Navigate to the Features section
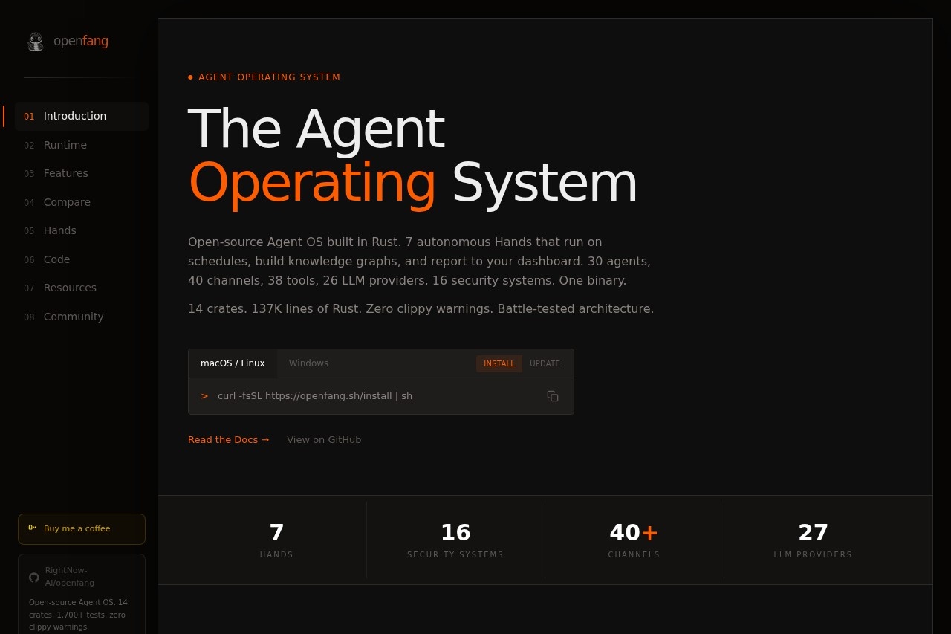This screenshot has width=951, height=634. point(65,173)
